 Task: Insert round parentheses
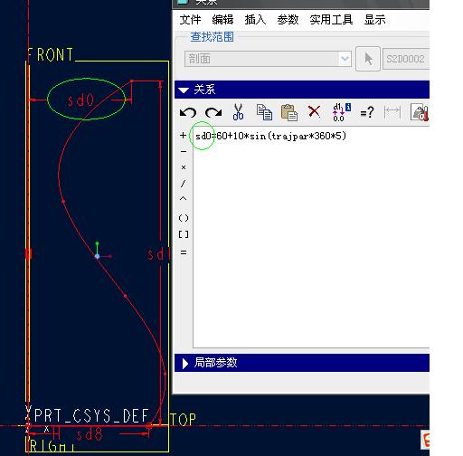click(184, 218)
